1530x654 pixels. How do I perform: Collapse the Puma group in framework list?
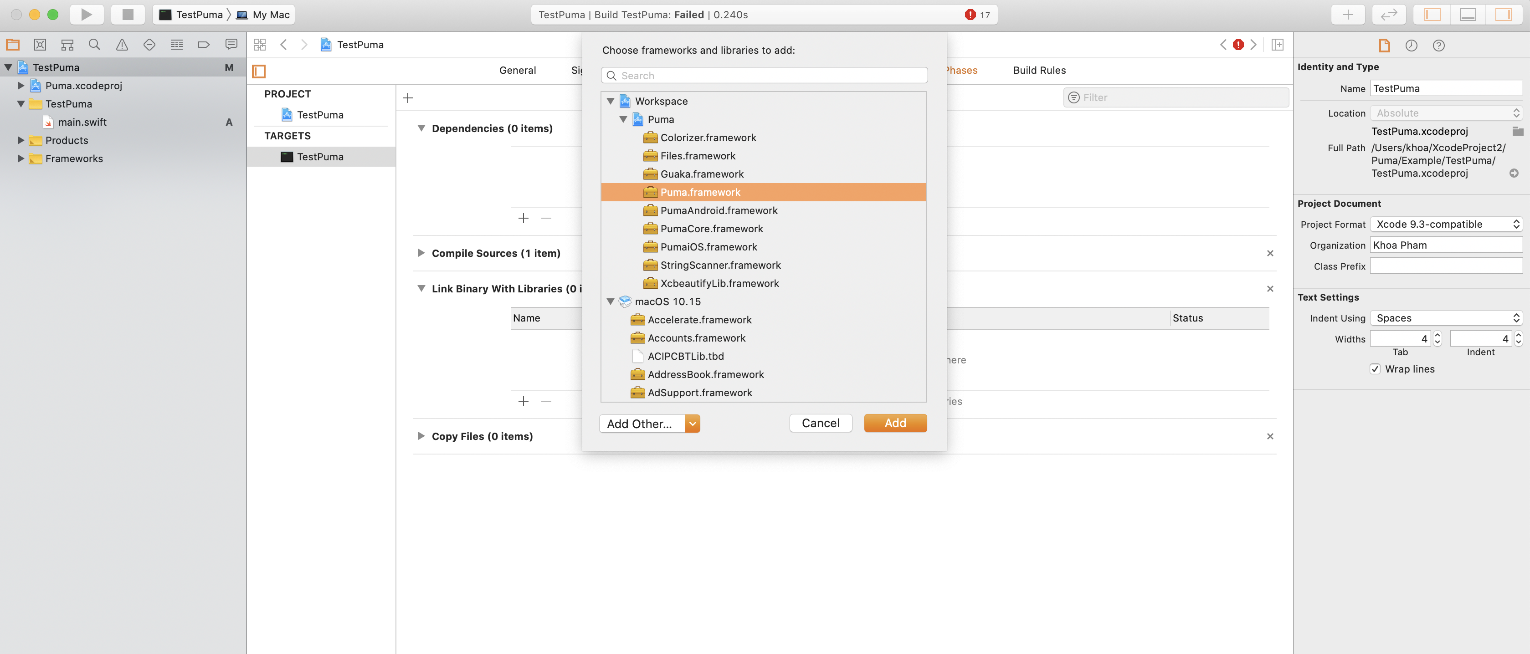click(x=623, y=119)
